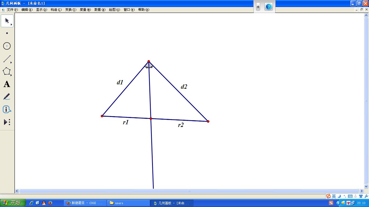Switch to the users folder taskbar button
Viewport: 369px width, 207px height.
click(x=128, y=203)
